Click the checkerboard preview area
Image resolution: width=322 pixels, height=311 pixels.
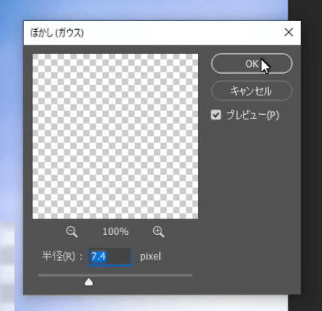point(115,136)
